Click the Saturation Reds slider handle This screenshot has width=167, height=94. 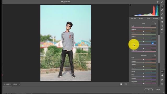(x=144, y=59)
